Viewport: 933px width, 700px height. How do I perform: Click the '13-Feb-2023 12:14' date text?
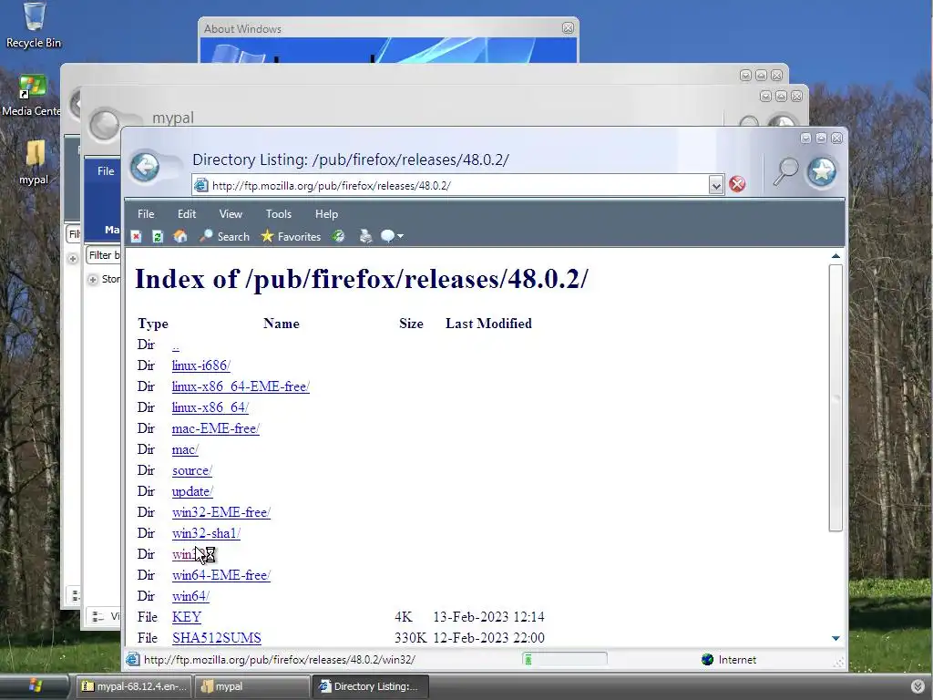pyautogui.click(x=488, y=617)
